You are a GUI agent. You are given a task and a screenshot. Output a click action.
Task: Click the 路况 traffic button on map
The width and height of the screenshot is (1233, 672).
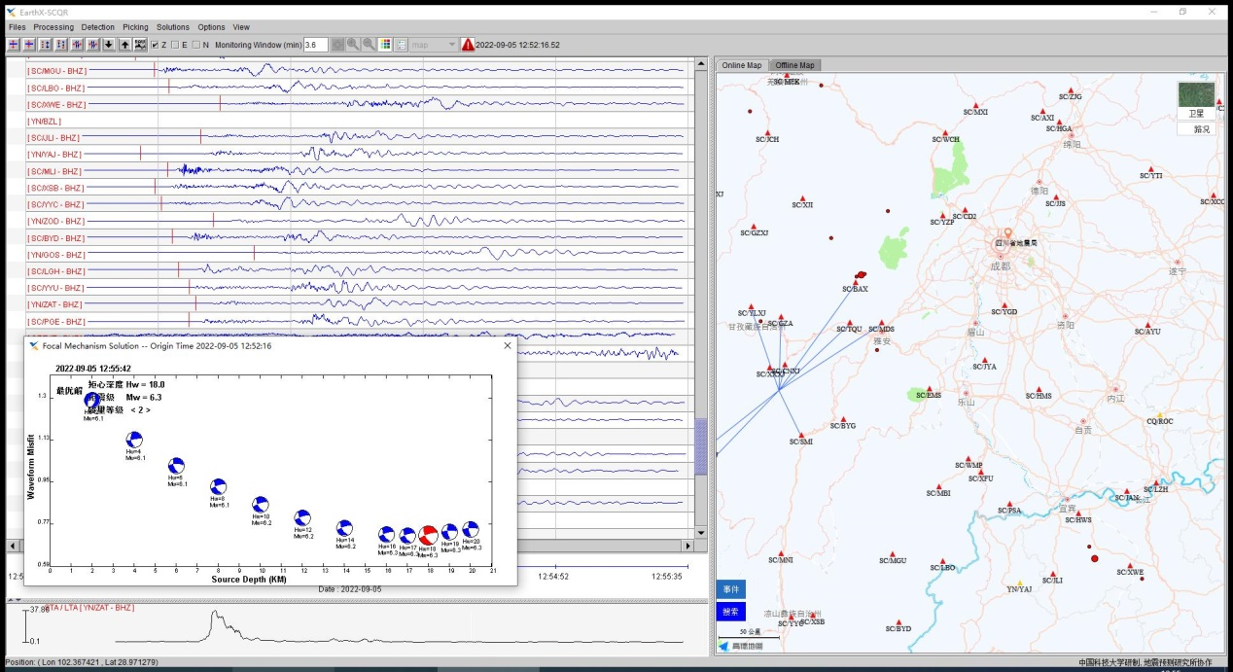tap(1195, 128)
